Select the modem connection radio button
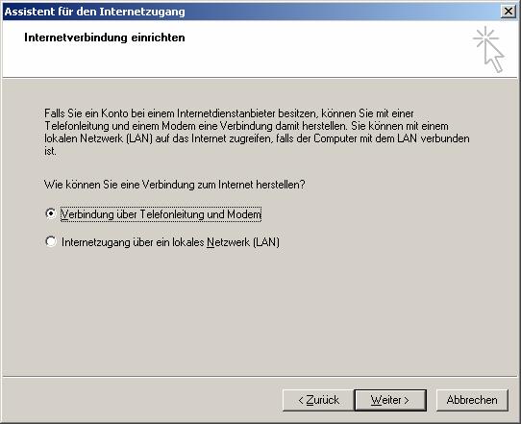Screen dimensions: 521x424 click(51, 213)
